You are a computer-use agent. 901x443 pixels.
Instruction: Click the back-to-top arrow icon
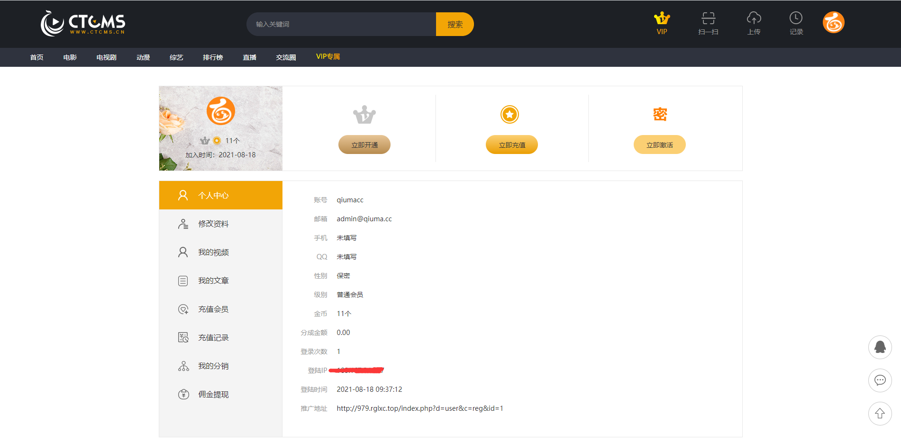(x=880, y=414)
